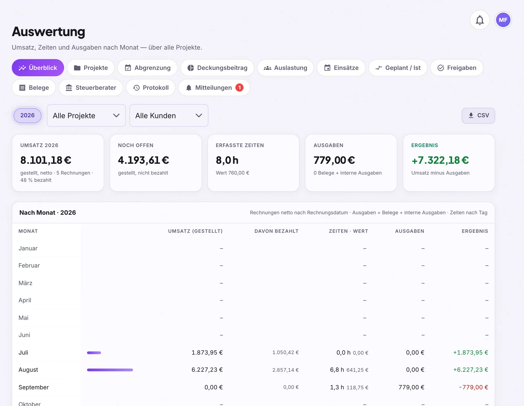Image resolution: width=524 pixels, height=406 pixels.
Task: Switch to the Abgrenzung tab
Action: 148,68
